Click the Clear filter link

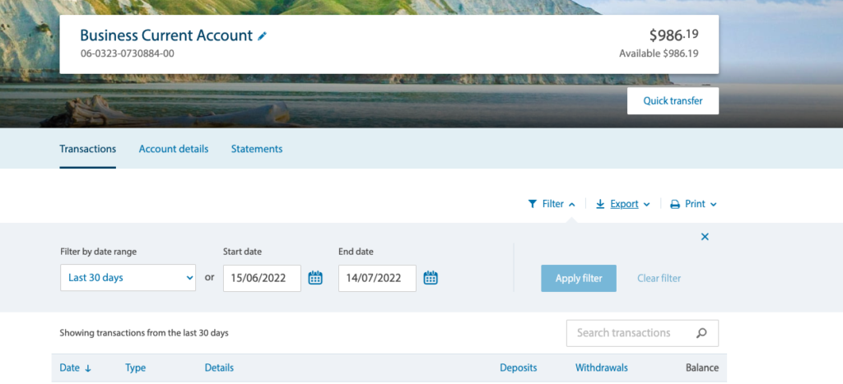[x=659, y=278]
